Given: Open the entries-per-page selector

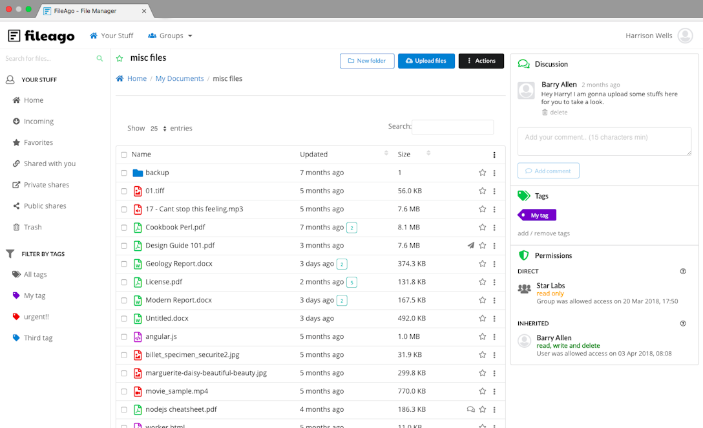Looking at the screenshot, I should (x=158, y=129).
